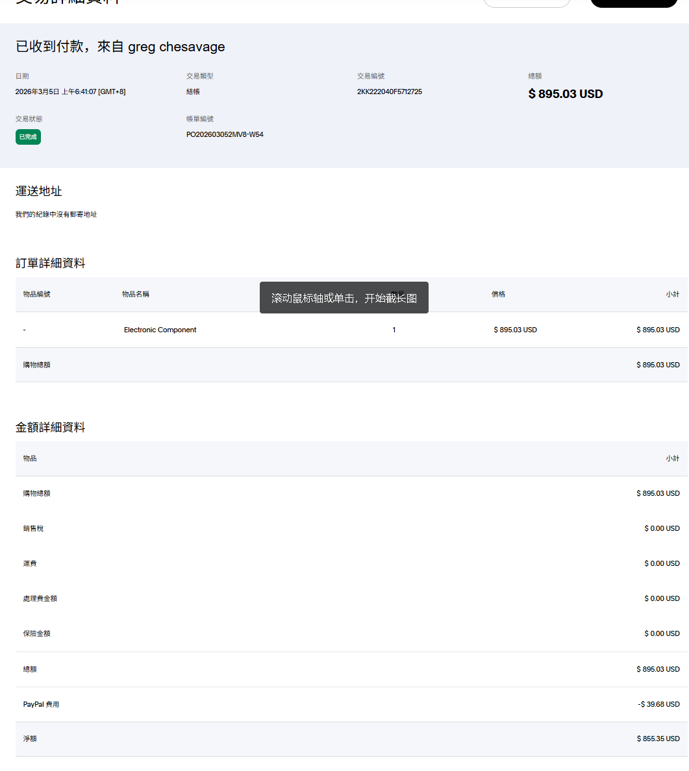Click the green 已完成 status badge
The width and height of the screenshot is (689, 771).
[x=28, y=137]
